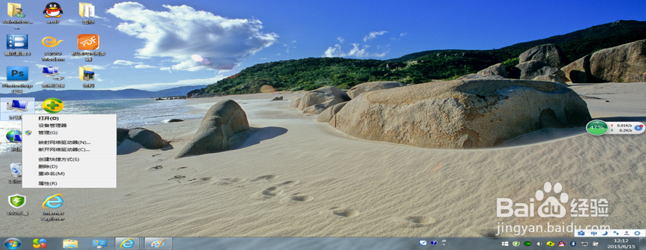The width and height of the screenshot is (646, 250).
Task: Click the QQ penguin tray icon
Action: [562, 244]
